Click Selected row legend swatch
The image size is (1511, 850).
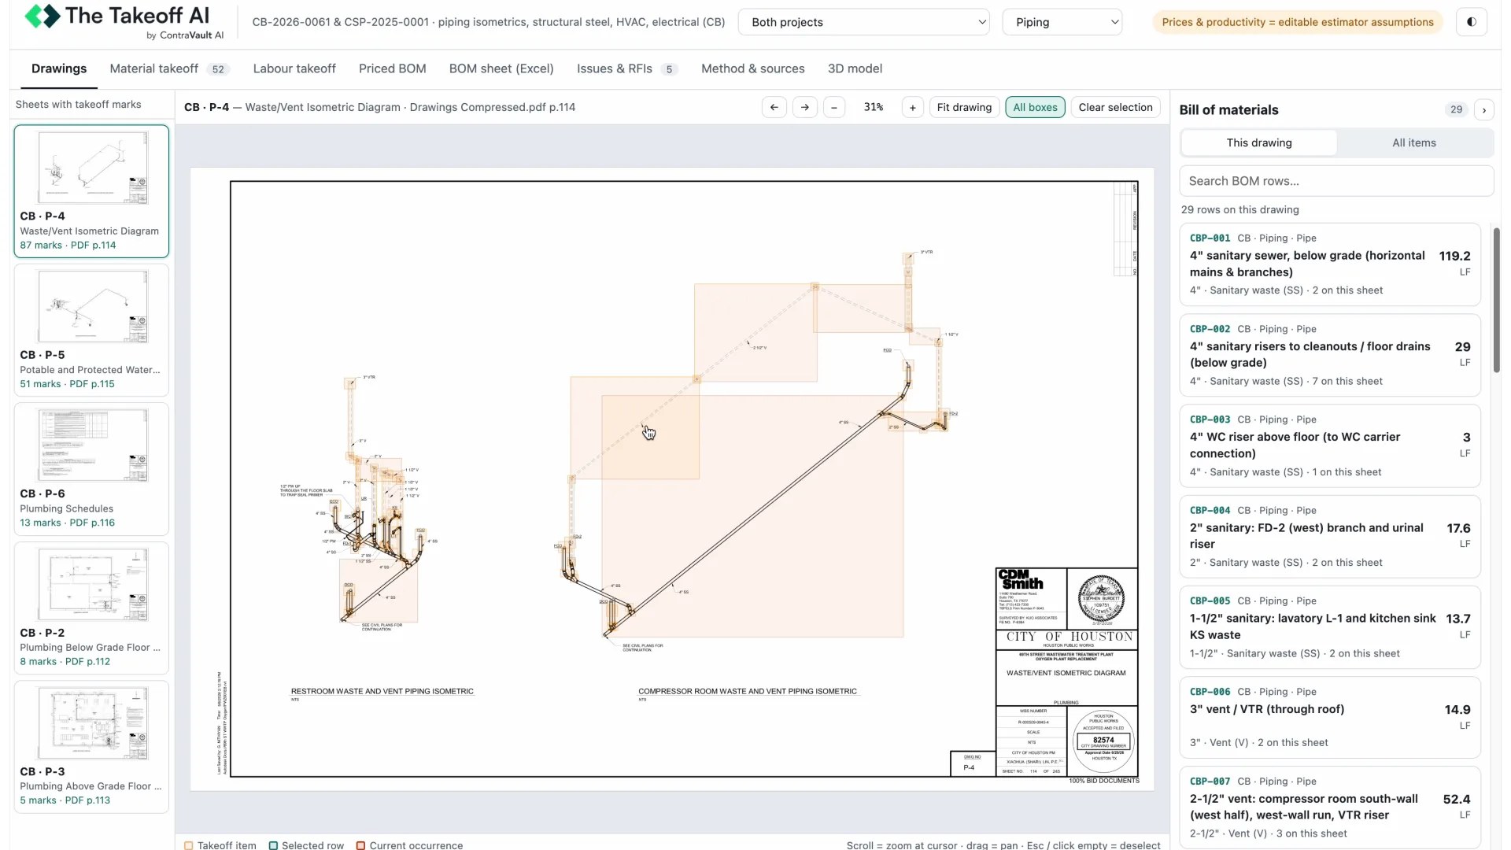tap(273, 845)
